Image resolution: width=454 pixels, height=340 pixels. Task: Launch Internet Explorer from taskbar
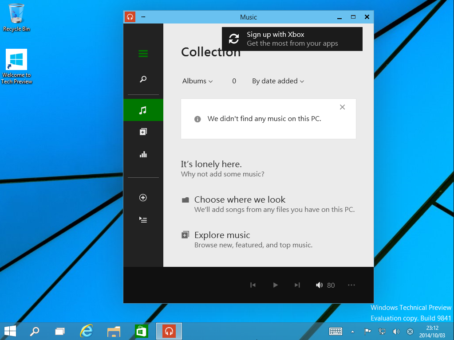[x=86, y=331]
